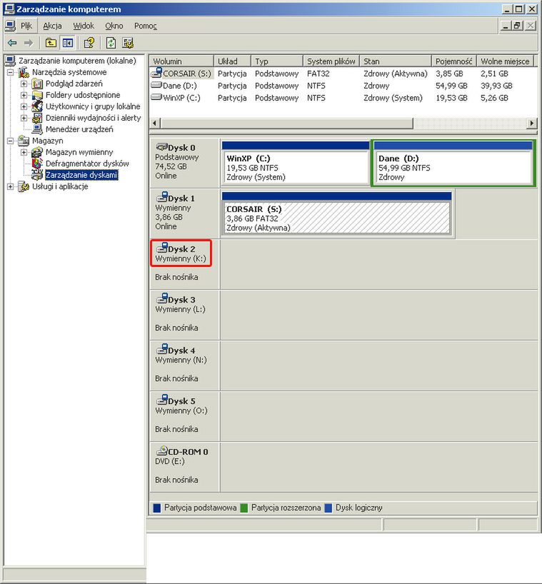Viewport: 542px width, 584px height.
Task: Expand Dzienniki wydajności i alerty node
Action: (x=24, y=118)
